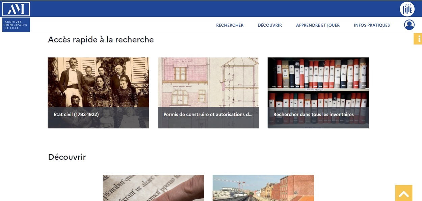
Task: Open the INFOS PRATIQUES menu
Action: point(372,25)
